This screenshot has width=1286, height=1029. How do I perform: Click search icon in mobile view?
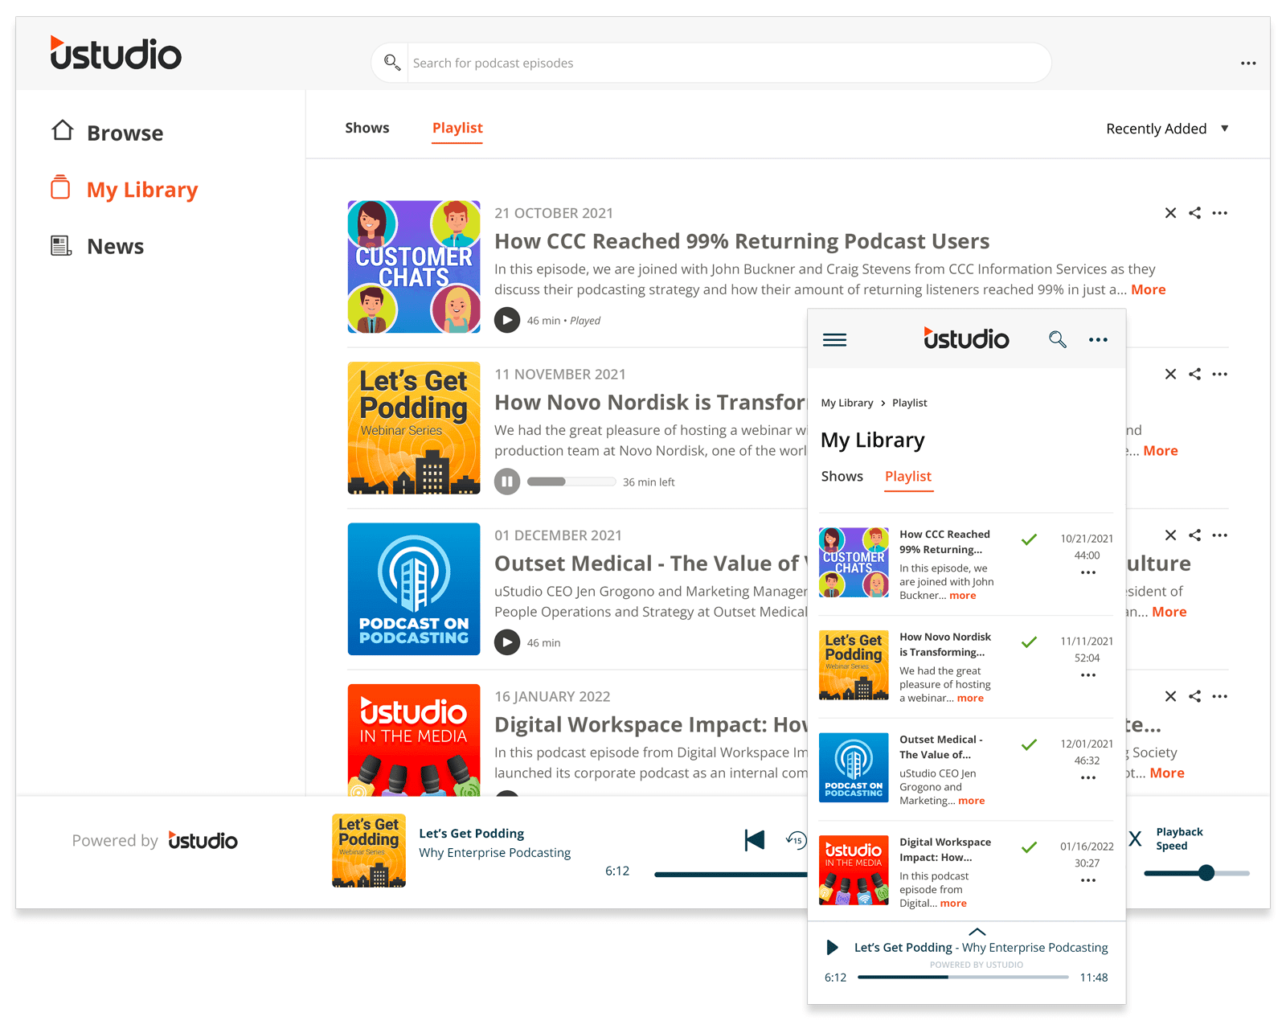1058,339
